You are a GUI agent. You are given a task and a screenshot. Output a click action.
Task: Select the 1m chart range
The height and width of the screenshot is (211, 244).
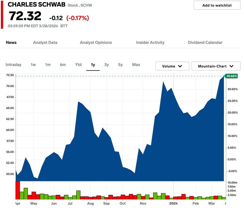48,65
